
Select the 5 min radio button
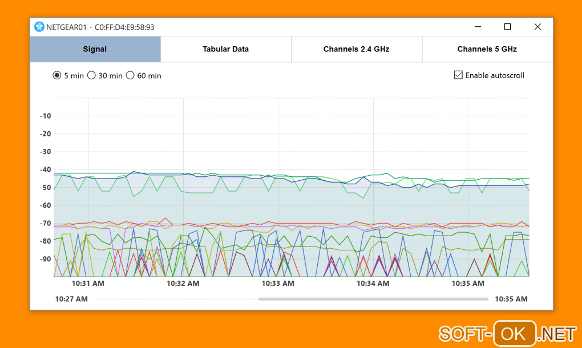(x=57, y=75)
